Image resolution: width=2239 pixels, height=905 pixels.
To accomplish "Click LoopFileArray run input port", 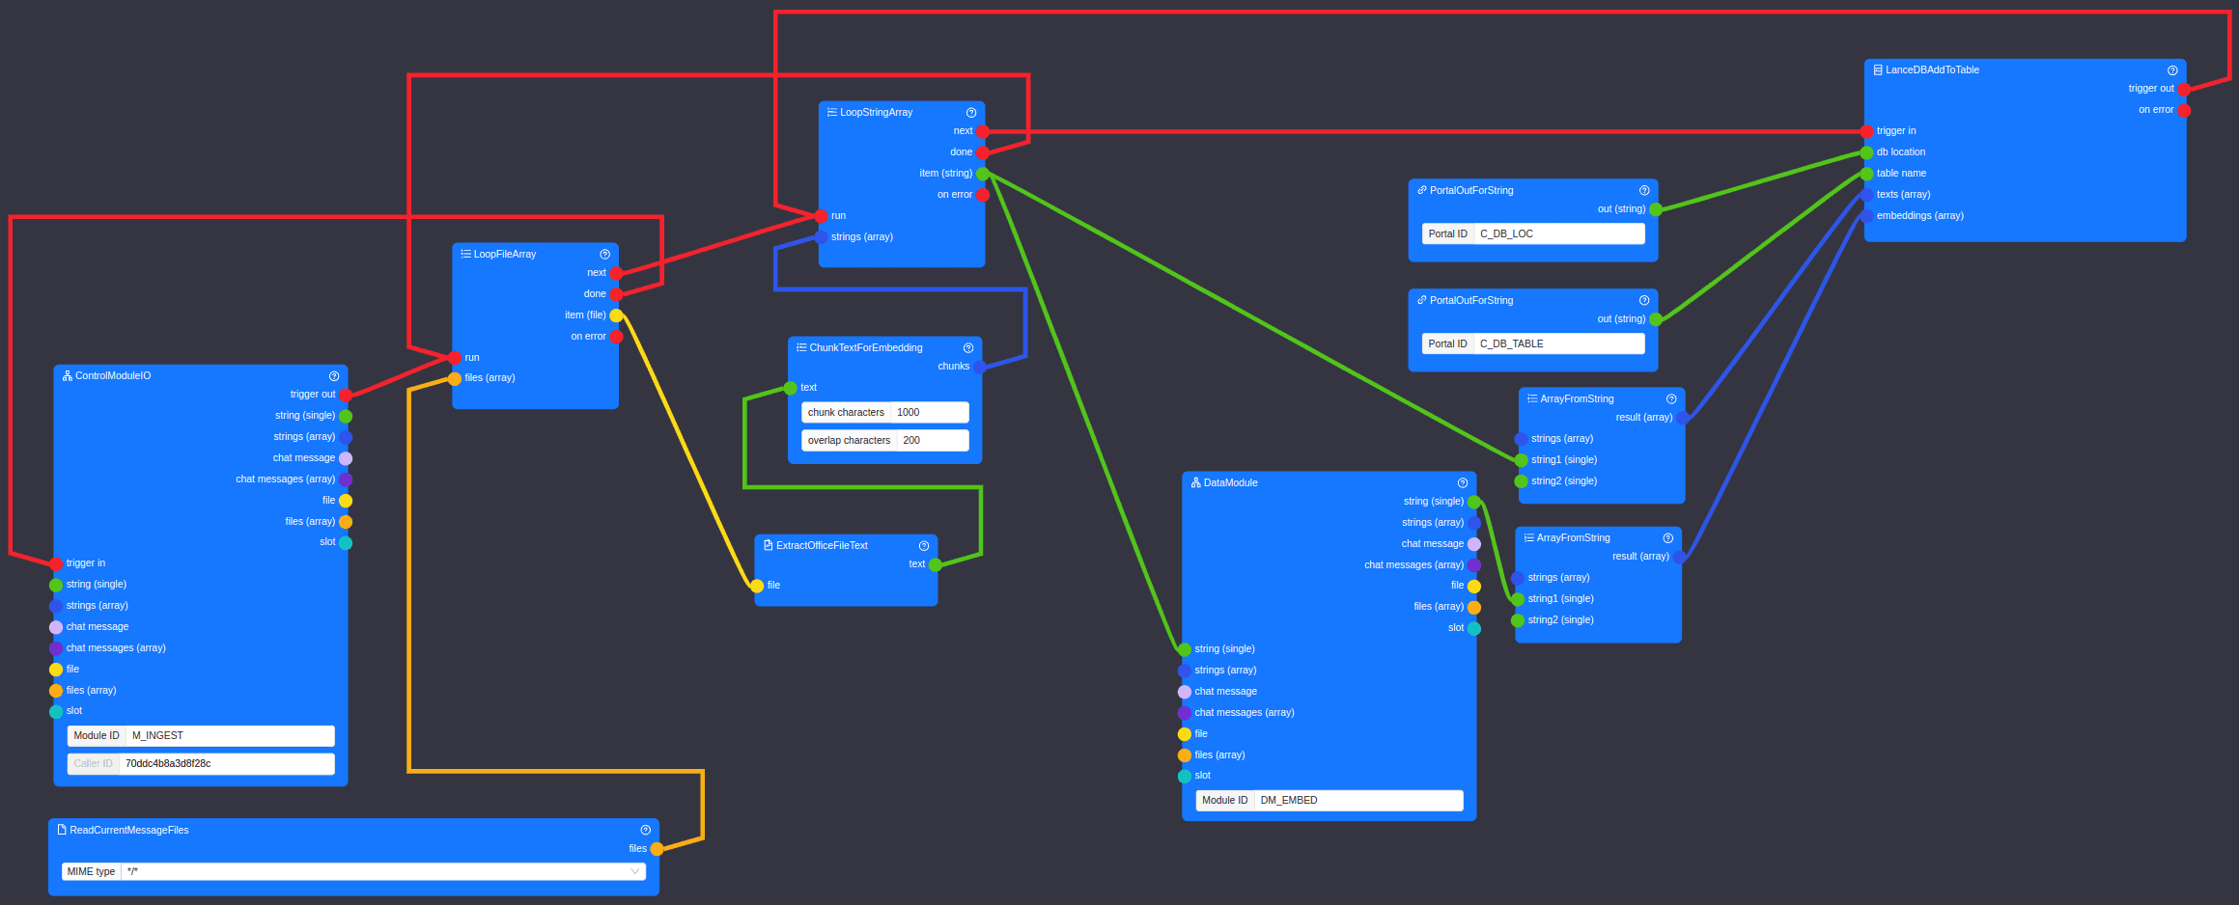I will point(455,358).
